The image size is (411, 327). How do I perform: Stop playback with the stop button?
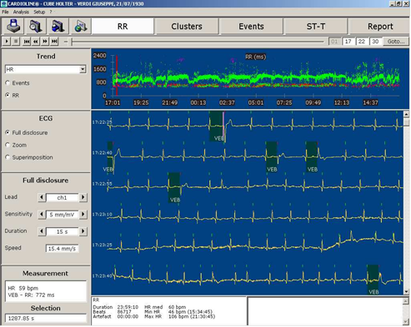pyautogui.click(x=16, y=42)
